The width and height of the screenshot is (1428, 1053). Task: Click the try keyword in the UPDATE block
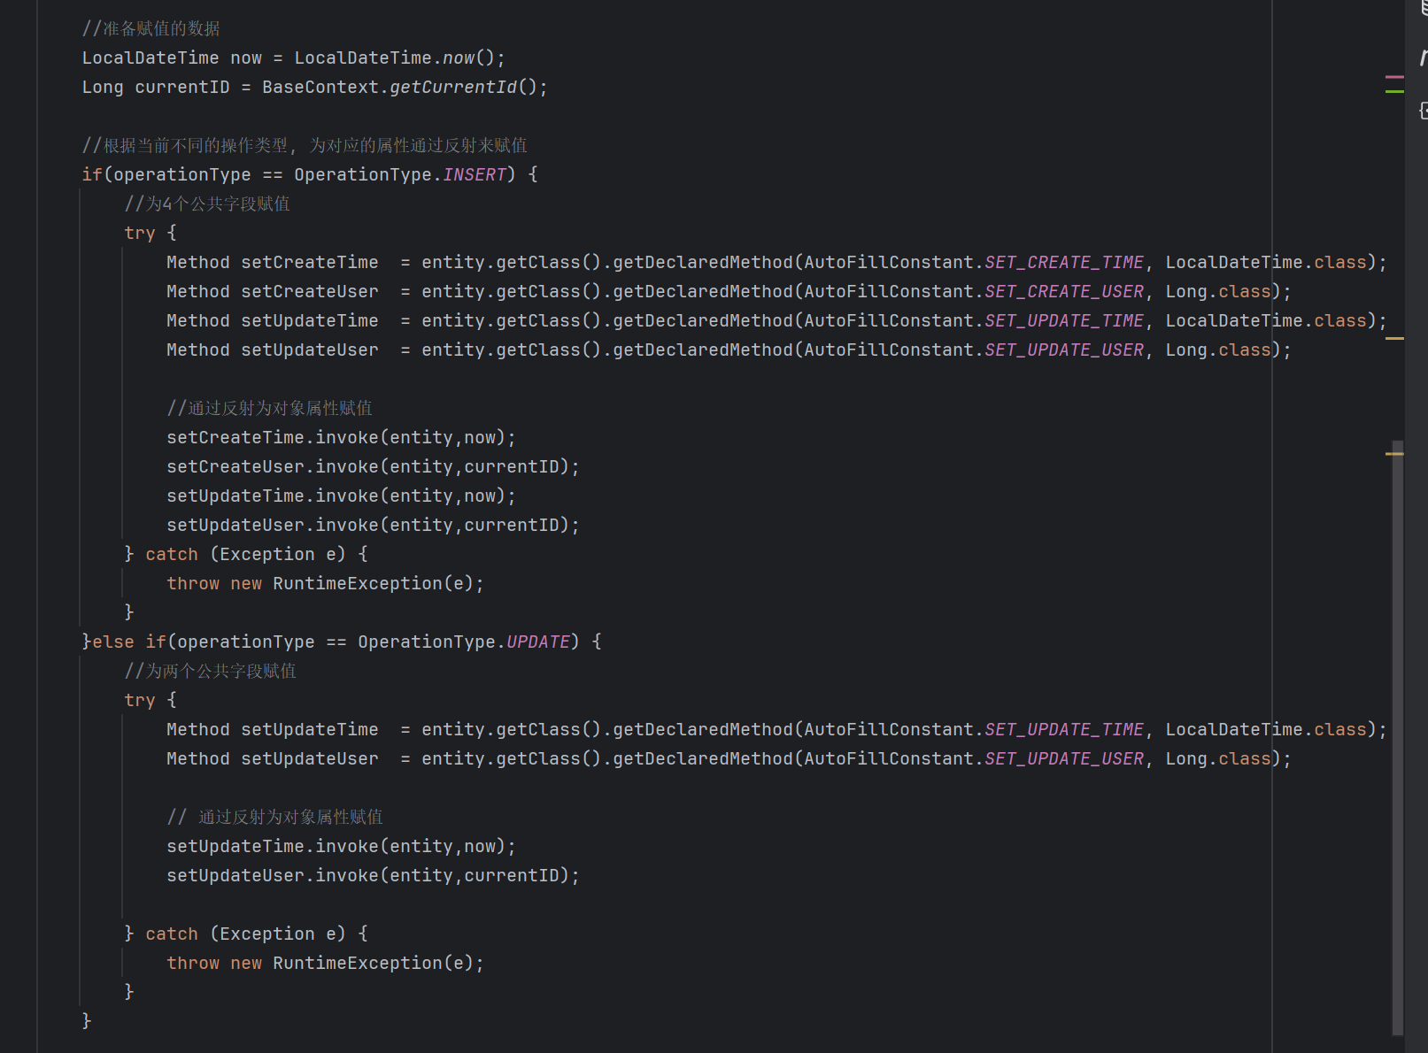point(140,700)
